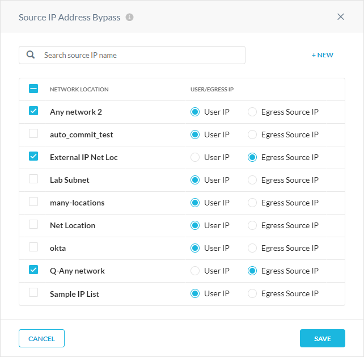This screenshot has height=357, width=364.
Task: Type in the Search source IP name field
Action: [x=142, y=55]
